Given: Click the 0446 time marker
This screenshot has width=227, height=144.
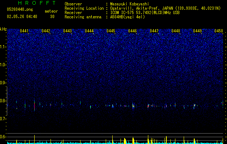Looking at the screenshot, I should pyautogui.click(x=132, y=31).
